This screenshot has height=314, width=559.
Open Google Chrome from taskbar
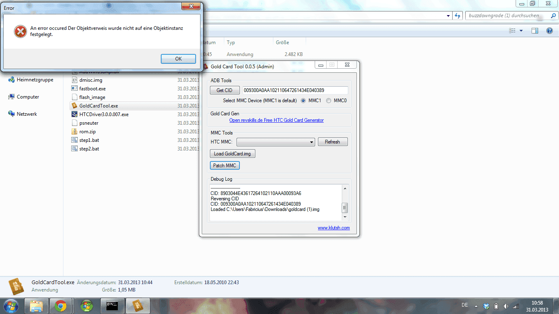click(61, 306)
